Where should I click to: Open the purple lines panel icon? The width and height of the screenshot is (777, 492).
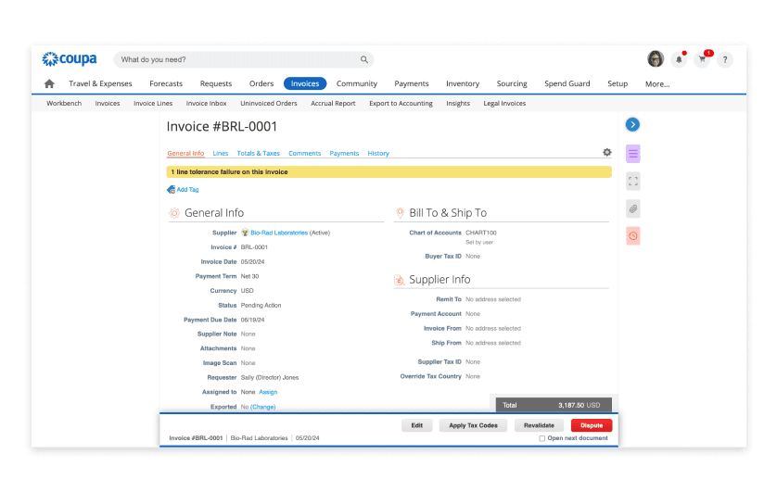coord(633,153)
